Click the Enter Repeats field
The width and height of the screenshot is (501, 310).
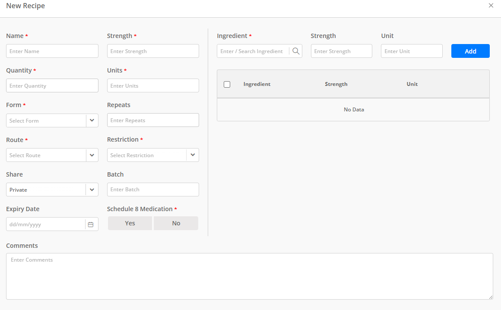(x=153, y=120)
